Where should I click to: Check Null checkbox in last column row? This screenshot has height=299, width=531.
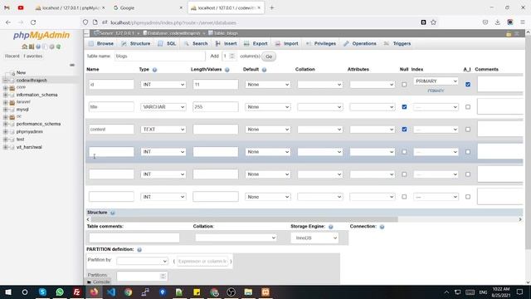[x=404, y=197]
